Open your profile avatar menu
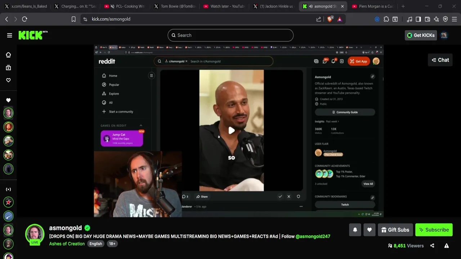This screenshot has height=259, width=461. [444, 35]
